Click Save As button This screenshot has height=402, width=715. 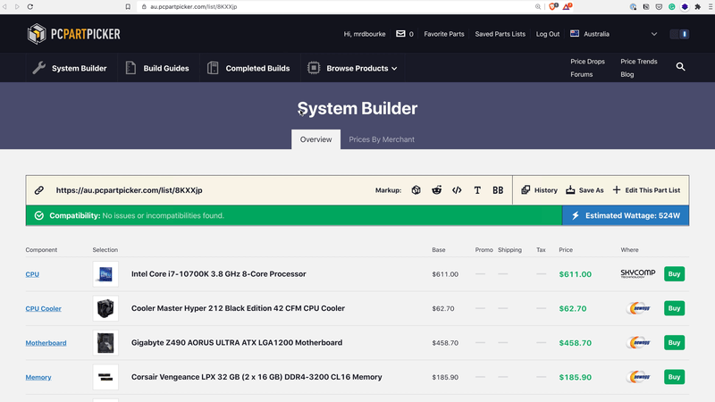(x=585, y=190)
